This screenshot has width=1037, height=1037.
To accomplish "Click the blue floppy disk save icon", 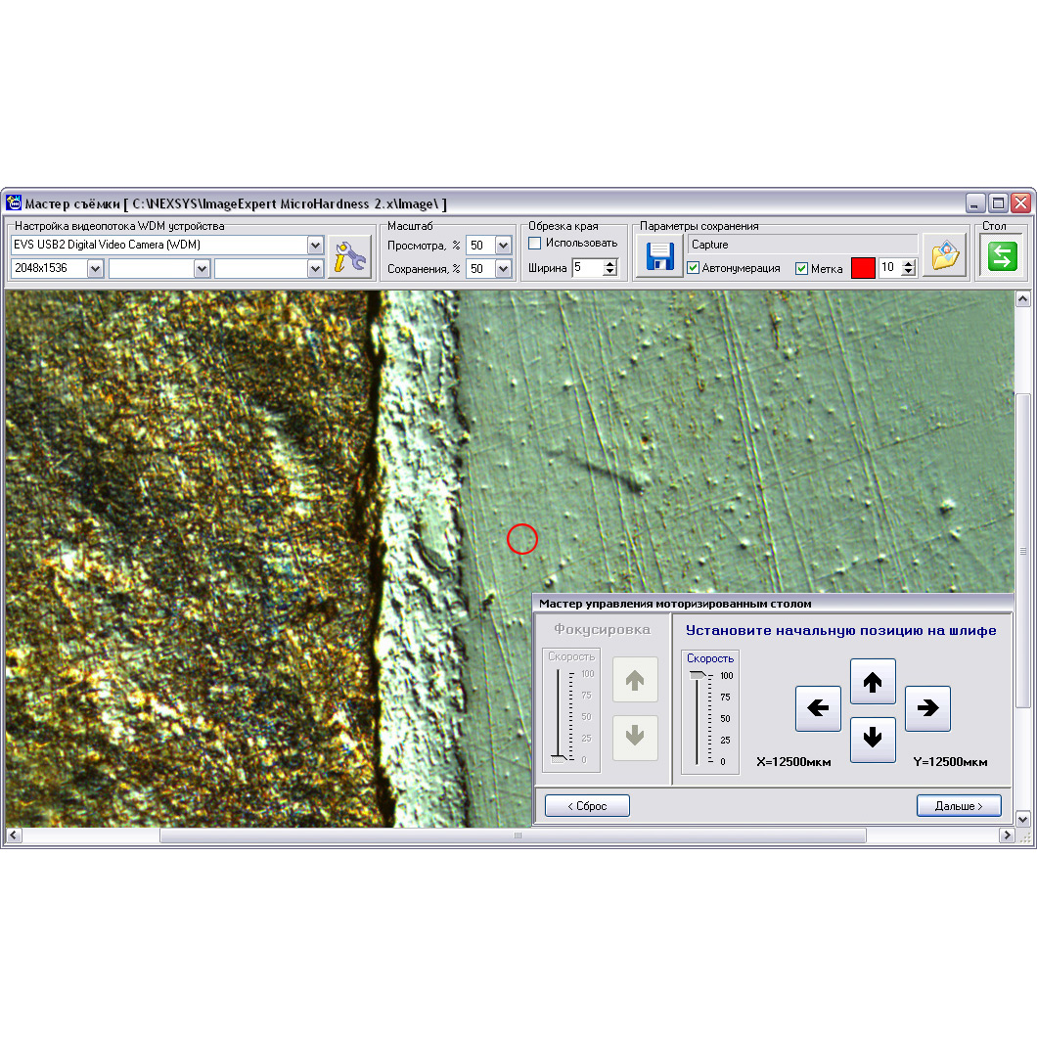I will click(659, 256).
